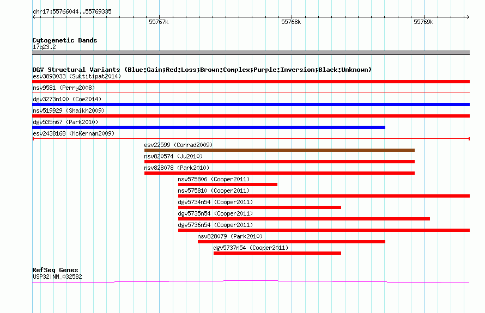Select the esv2438168 (McKernan2009) thin red line

[x=251, y=139]
